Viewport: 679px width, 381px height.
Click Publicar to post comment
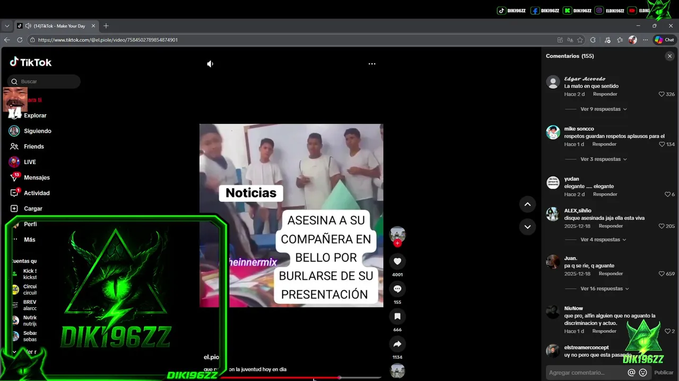(x=664, y=373)
